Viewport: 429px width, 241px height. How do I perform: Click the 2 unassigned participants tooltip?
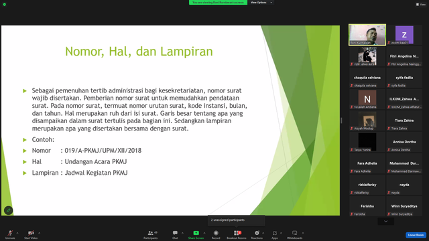coord(237,220)
